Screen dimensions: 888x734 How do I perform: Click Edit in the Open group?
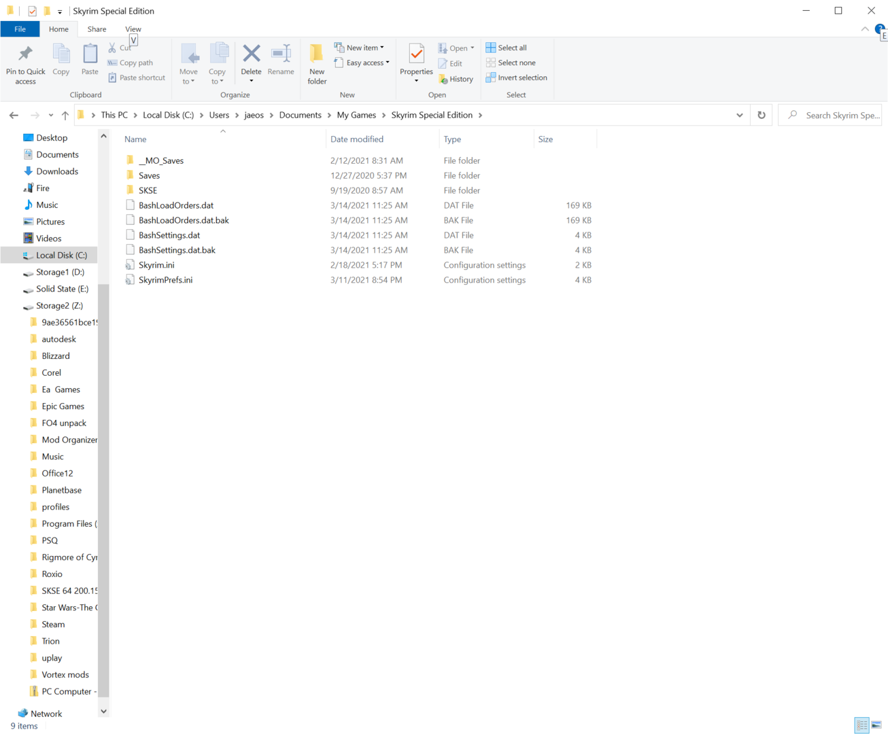[450, 63]
